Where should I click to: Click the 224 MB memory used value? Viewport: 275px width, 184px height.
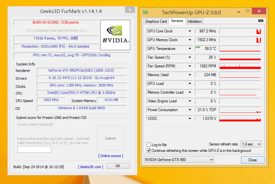coord(206,75)
